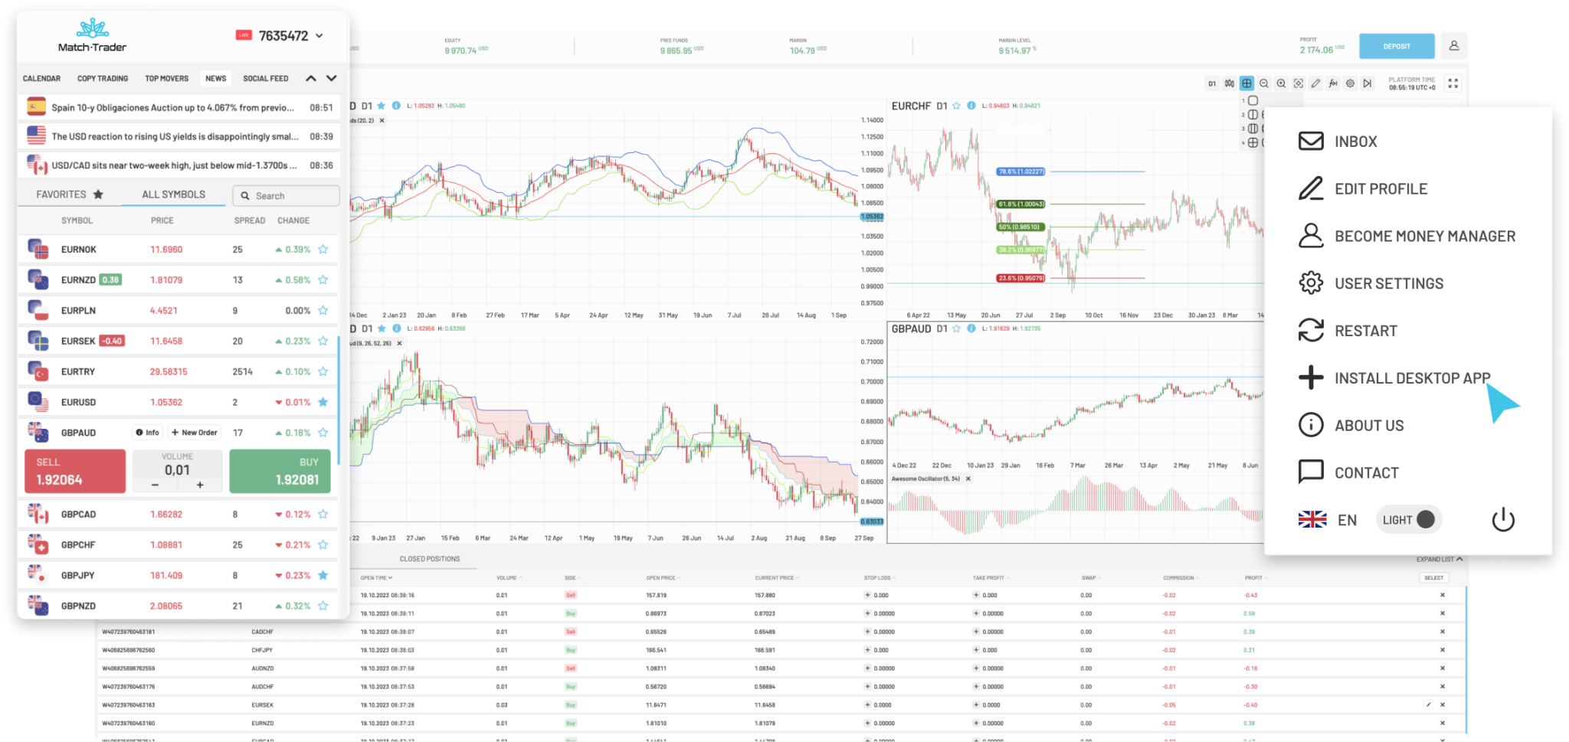Open chart settings via gear icon
The height and width of the screenshot is (742, 1569).
(1350, 83)
